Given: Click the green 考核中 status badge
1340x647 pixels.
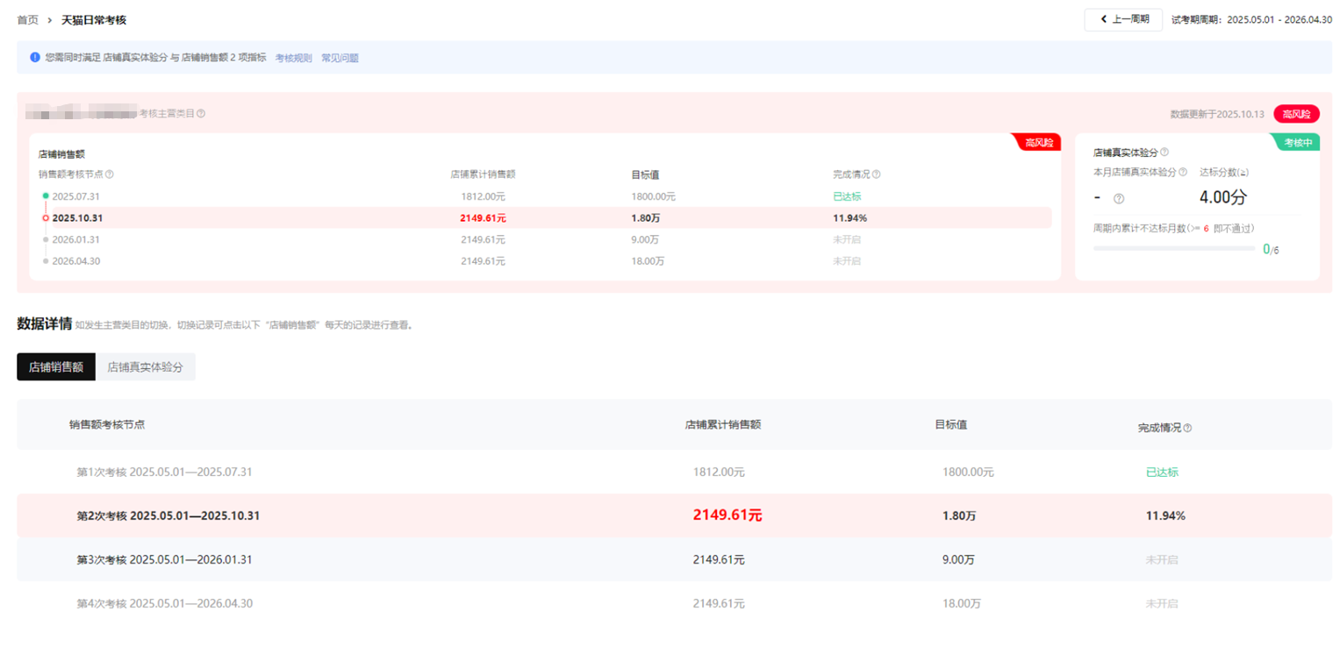Looking at the screenshot, I should (1298, 143).
